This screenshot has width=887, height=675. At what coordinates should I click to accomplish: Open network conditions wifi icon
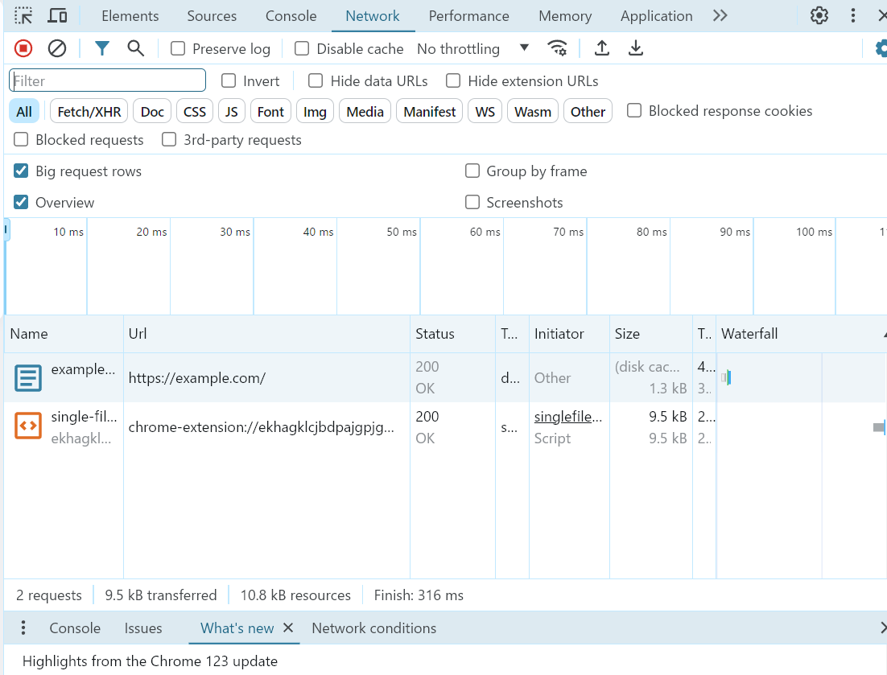(557, 48)
